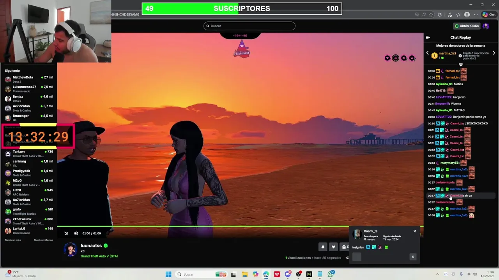Replay the clip with the restart icon
This screenshot has width=499, height=280.
(x=66, y=233)
